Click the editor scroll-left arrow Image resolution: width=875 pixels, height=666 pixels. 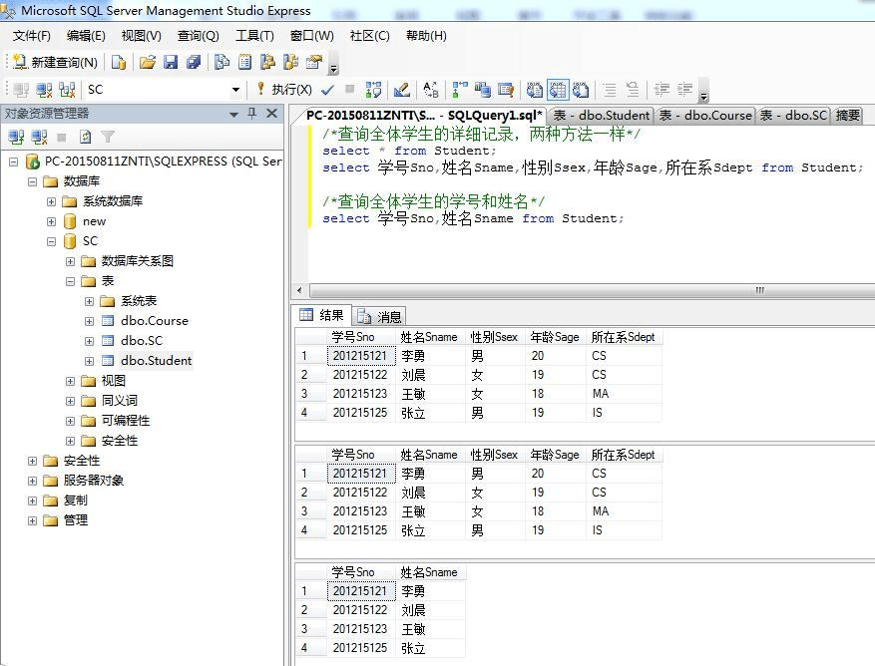tap(299, 290)
